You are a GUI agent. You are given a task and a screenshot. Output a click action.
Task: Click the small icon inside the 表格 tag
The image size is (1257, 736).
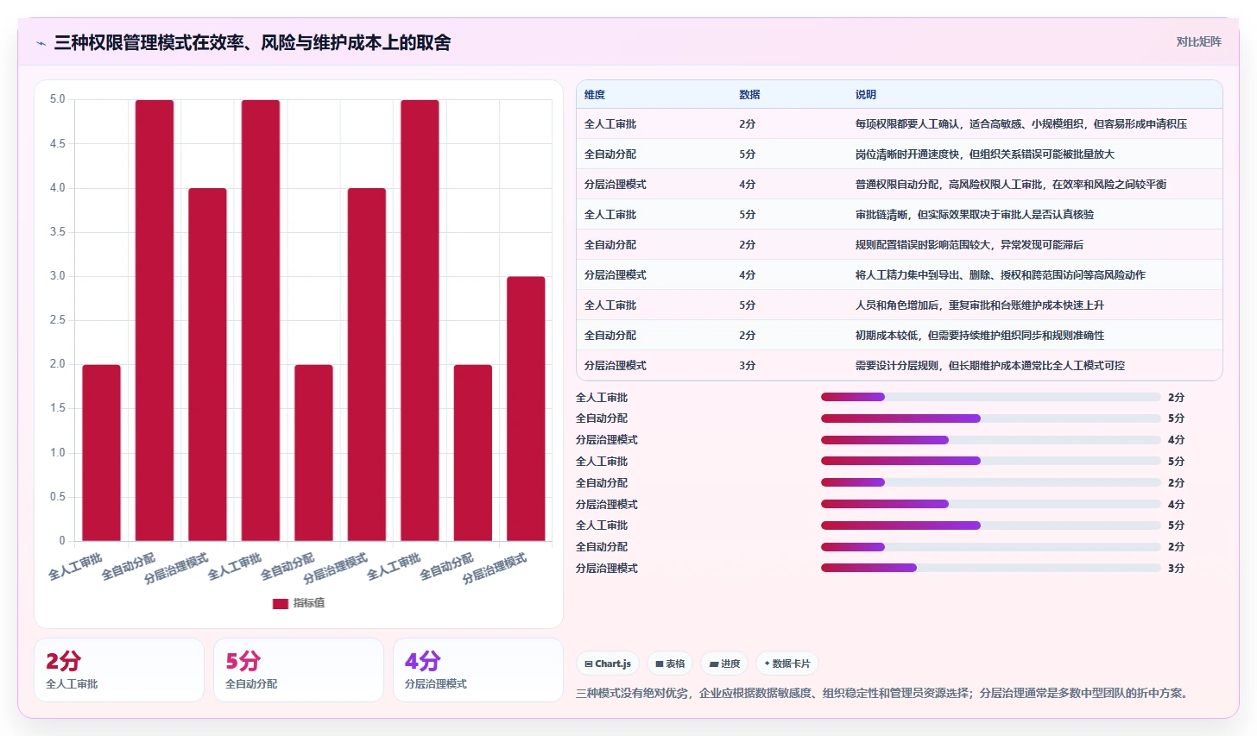(660, 664)
